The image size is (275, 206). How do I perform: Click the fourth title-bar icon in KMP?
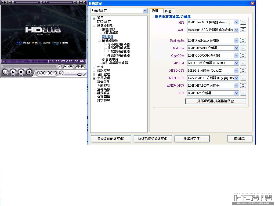tap(13, 2)
